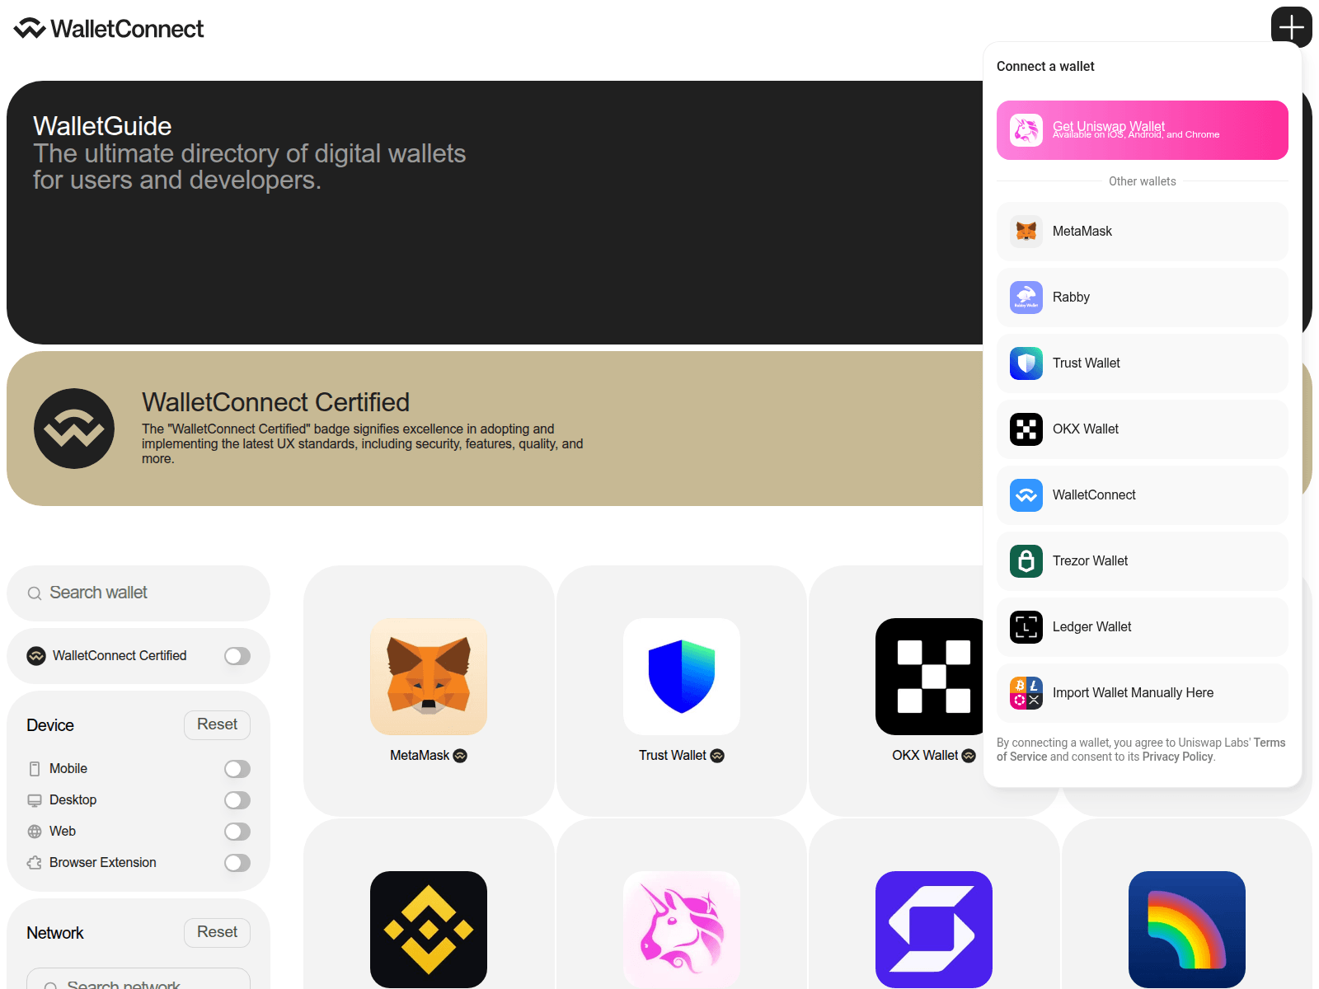The width and height of the screenshot is (1319, 989).
Task: Open the Terms of Service link
Action: [x=1270, y=743]
